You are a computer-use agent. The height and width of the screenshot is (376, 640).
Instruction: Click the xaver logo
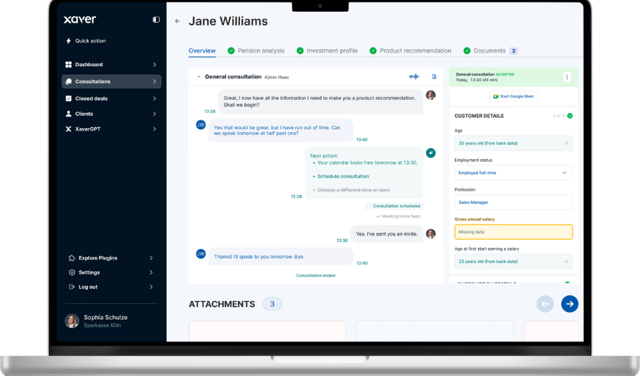click(80, 19)
